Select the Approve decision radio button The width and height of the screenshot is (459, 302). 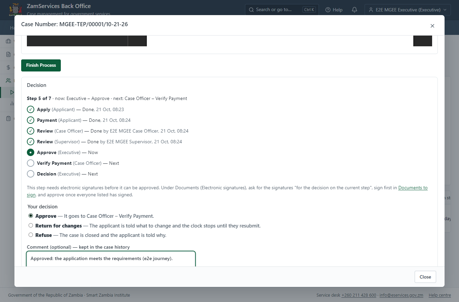tap(31, 216)
